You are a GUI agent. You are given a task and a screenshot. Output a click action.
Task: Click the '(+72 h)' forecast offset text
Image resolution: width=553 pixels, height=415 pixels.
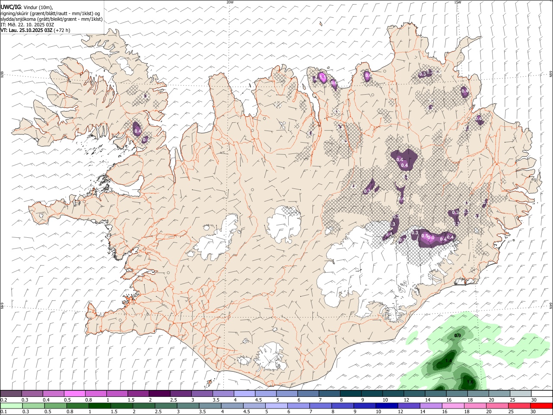point(62,30)
